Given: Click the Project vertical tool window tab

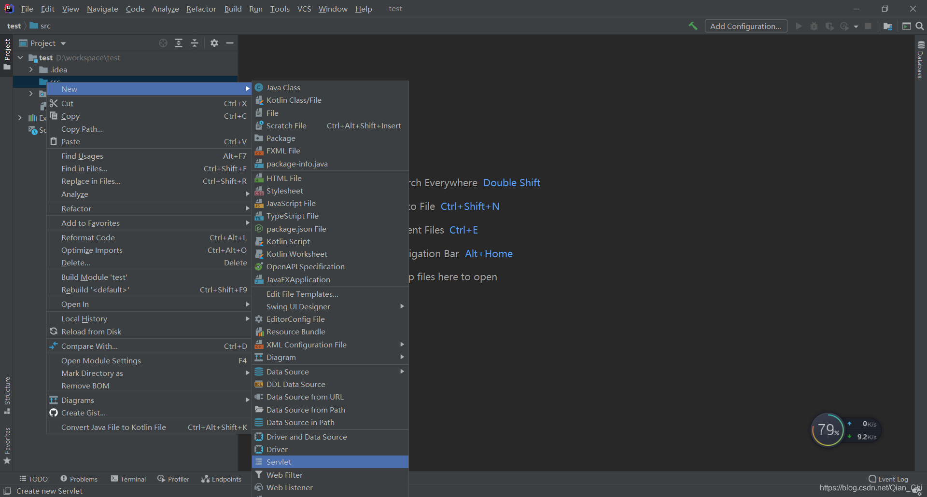Looking at the screenshot, I should [7, 54].
